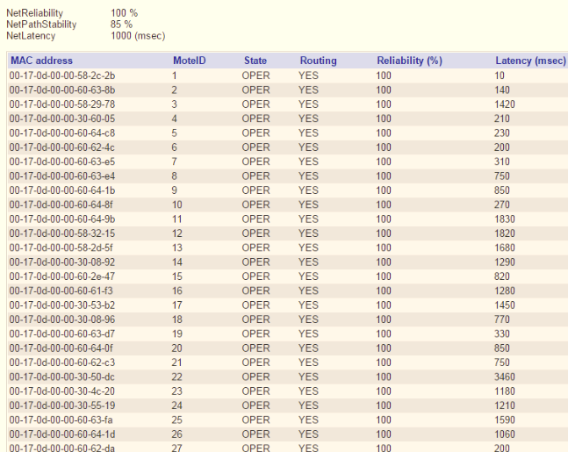Viewport: 568px width, 452px height.
Task: Select the row with MoteID 22
Action: pyautogui.click(x=177, y=377)
